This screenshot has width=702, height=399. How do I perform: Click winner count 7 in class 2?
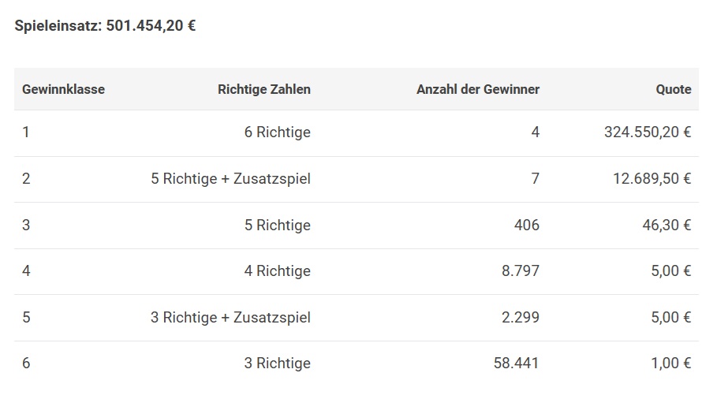pos(535,179)
